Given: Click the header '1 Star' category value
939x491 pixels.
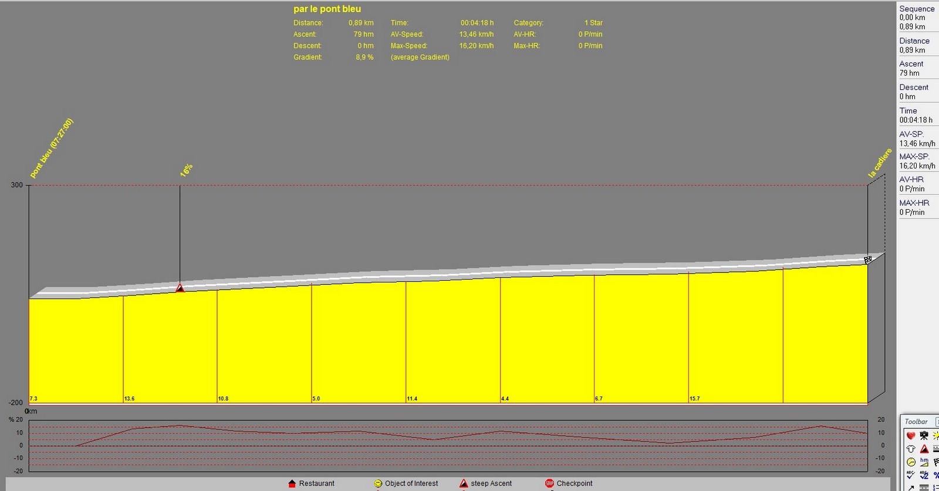Looking at the screenshot, I should [x=593, y=23].
